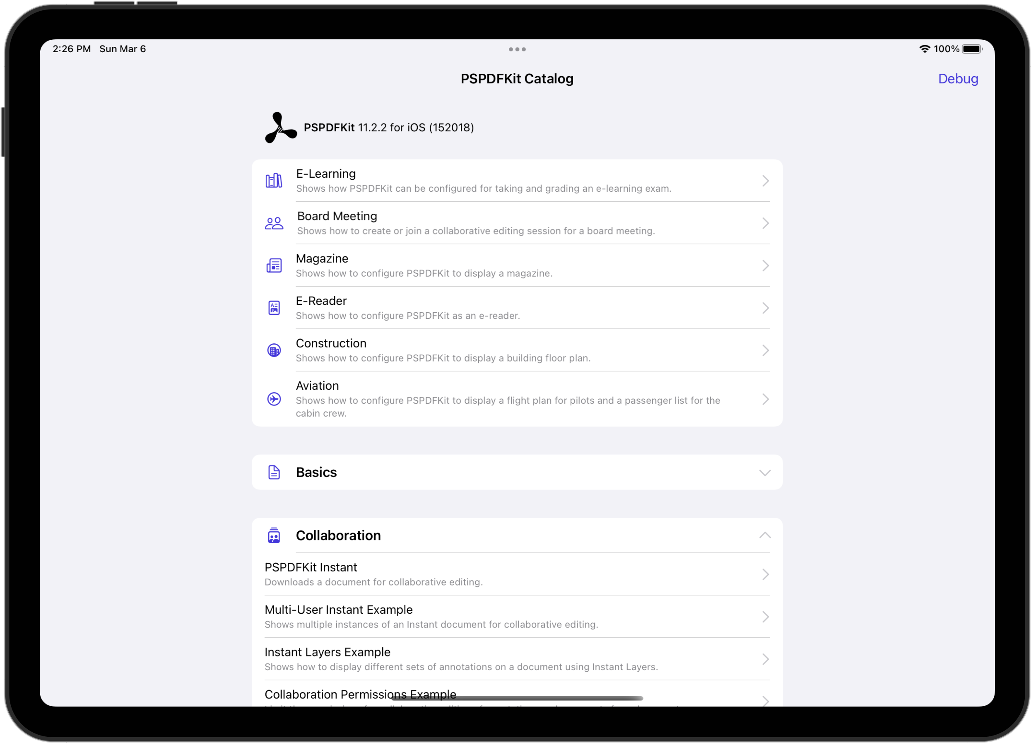Screen dimensions: 1031x743
Task: Tap the PSPDFKit logo icon
Action: 280,128
